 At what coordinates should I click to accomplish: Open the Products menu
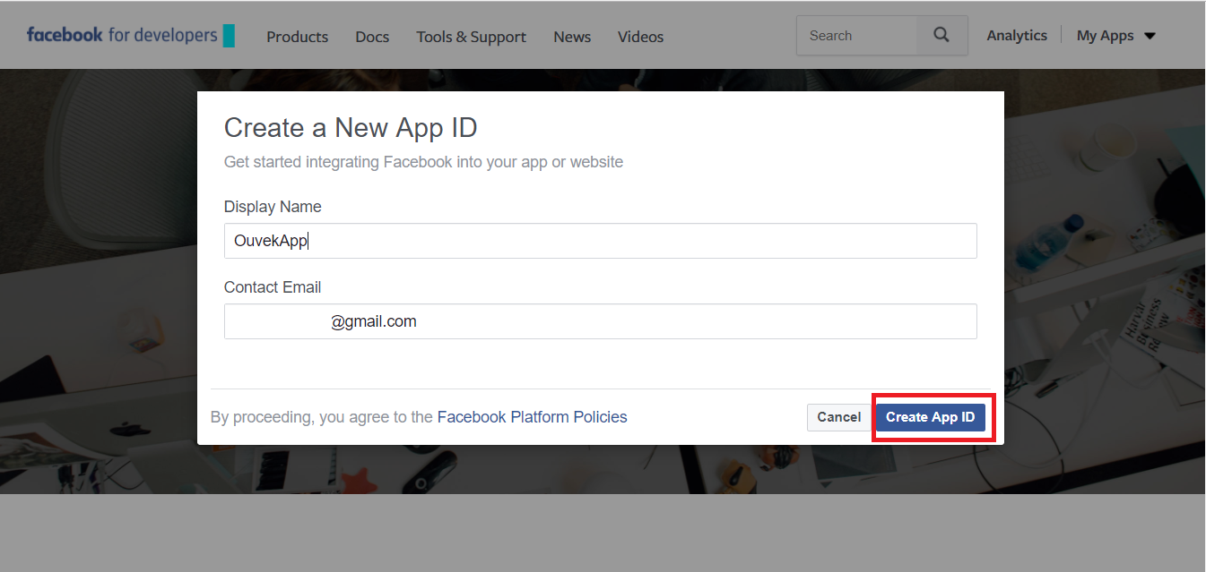click(x=297, y=37)
